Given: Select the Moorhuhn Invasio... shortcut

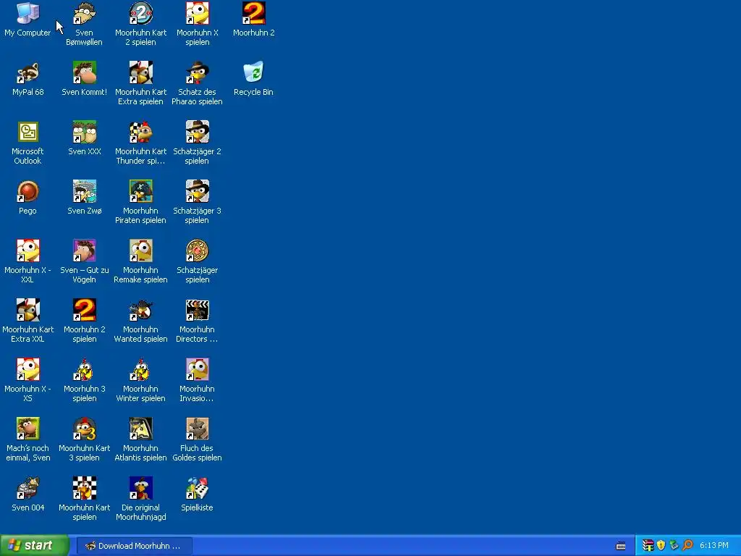Looking at the screenshot, I should [x=197, y=369].
